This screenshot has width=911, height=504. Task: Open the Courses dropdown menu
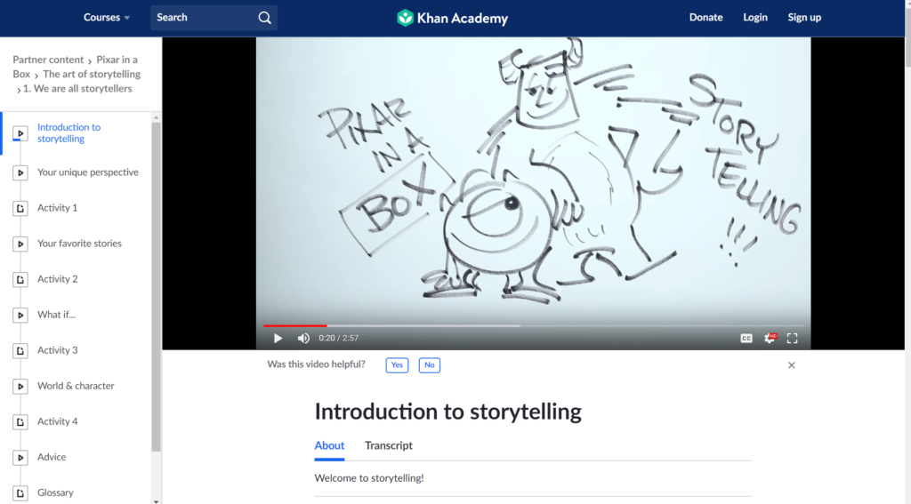click(107, 18)
